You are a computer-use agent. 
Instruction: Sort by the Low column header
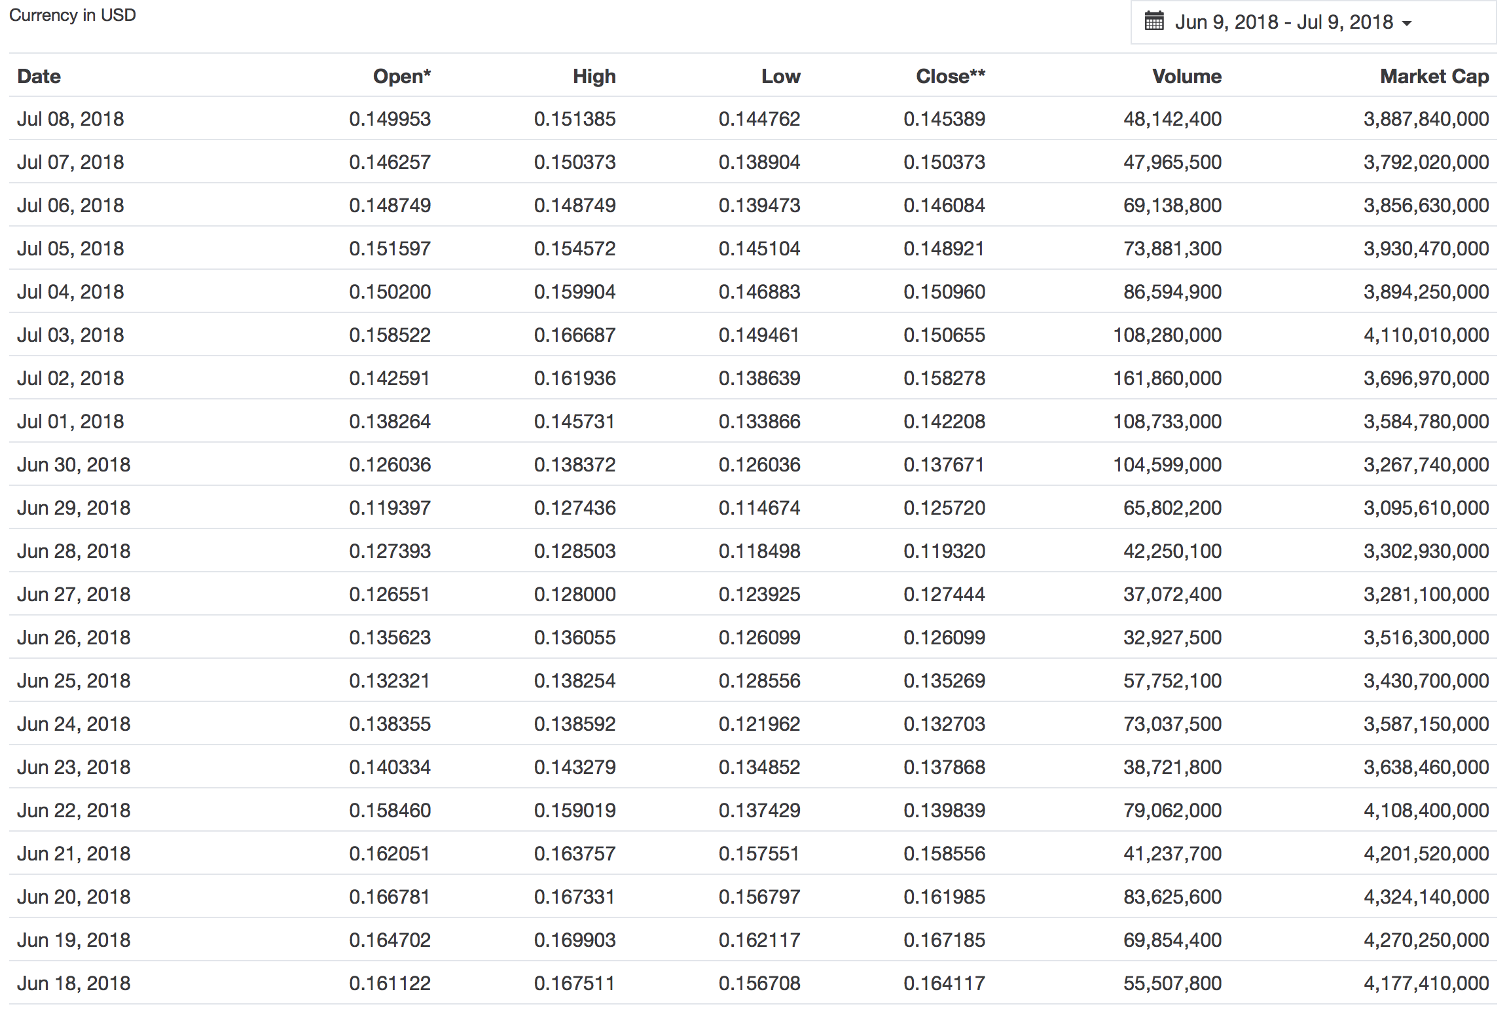[780, 76]
